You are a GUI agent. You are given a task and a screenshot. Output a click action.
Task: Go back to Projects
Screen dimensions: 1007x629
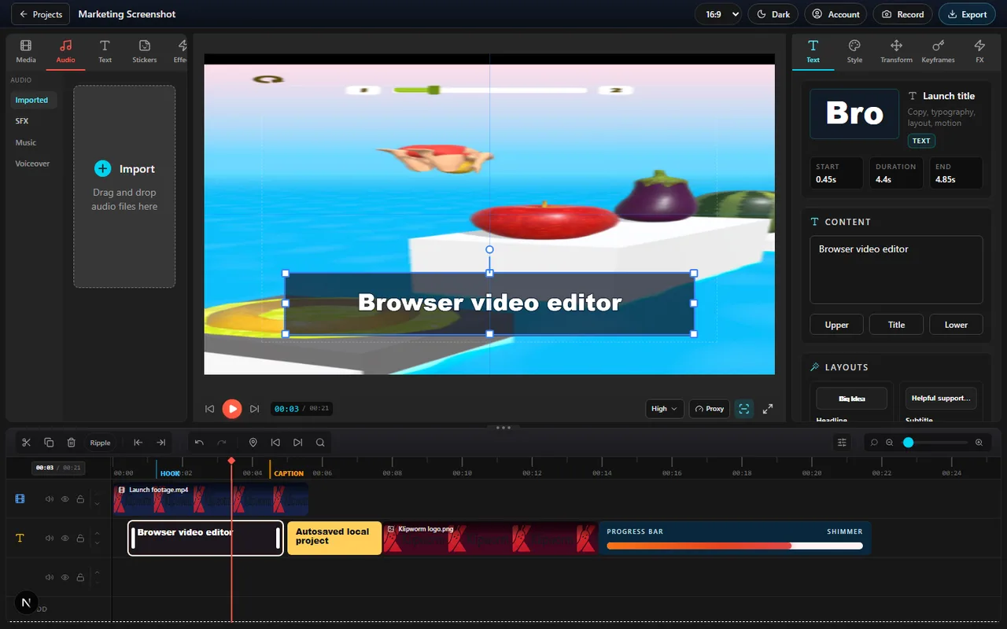pos(40,14)
